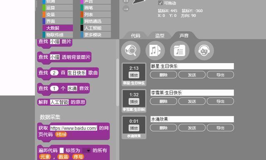
Task: Send the 李雪莱:生日快乐 sound
Action: coord(192,101)
